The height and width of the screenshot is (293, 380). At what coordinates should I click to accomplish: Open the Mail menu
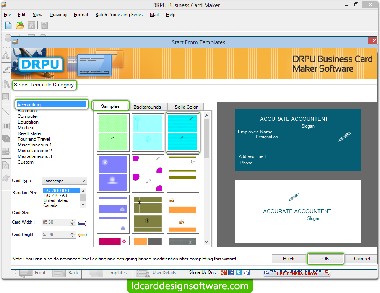(x=154, y=15)
